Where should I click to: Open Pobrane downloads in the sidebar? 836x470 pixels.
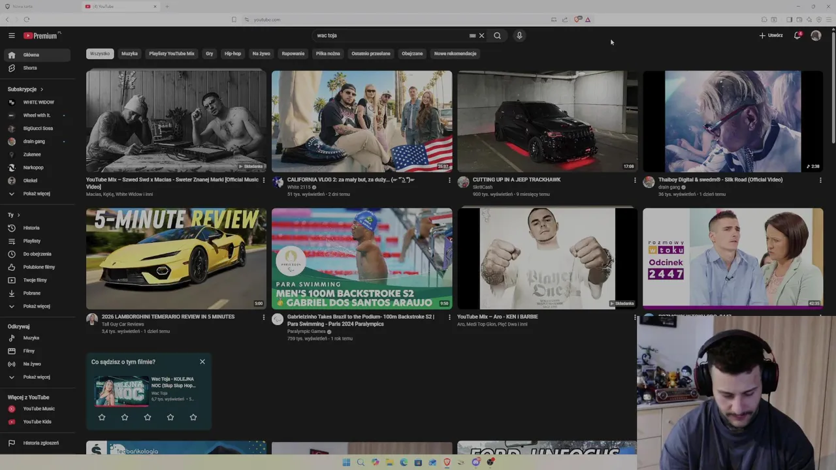(x=37, y=293)
